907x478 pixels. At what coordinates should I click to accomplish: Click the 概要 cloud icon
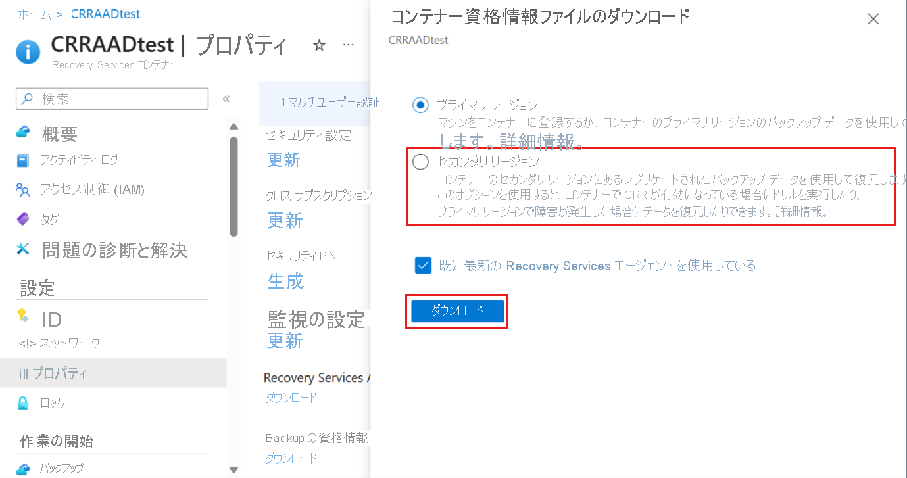(x=23, y=132)
